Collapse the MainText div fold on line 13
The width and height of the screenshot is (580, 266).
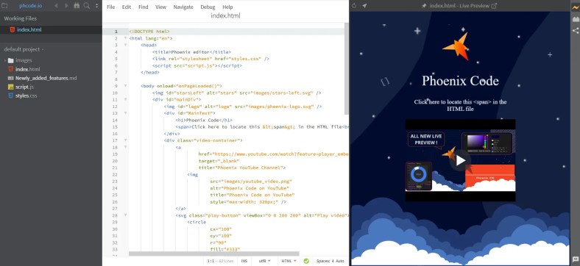point(125,113)
